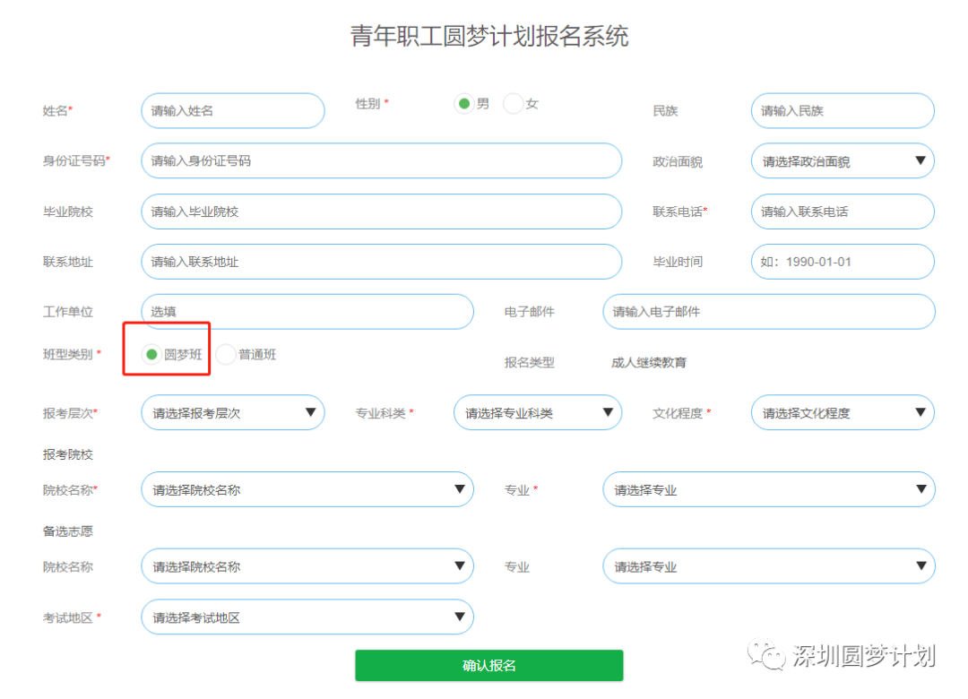Click the 联系电话 input field

click(x=841, y=211)
